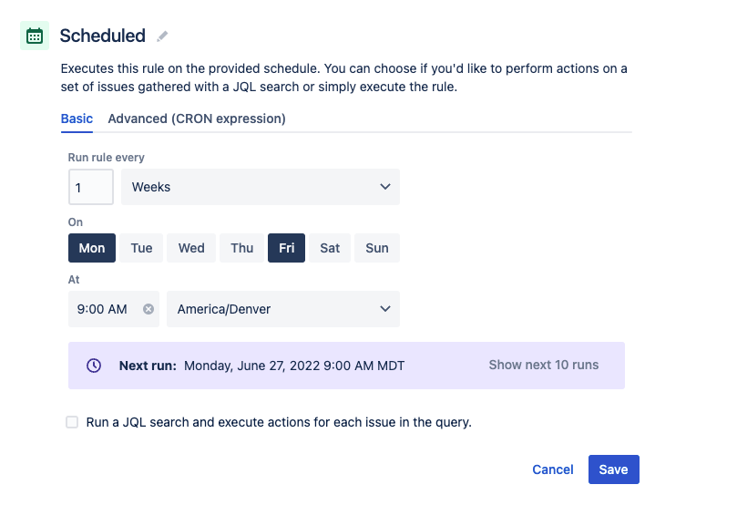Enable Tue in the day selector
Image resolution: width=737 pixels, height=526 pixels.
[141, 248]
